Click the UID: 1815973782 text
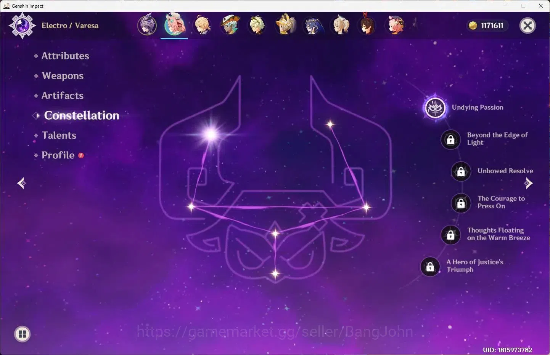Screen dimensions: 550x355 507,350
